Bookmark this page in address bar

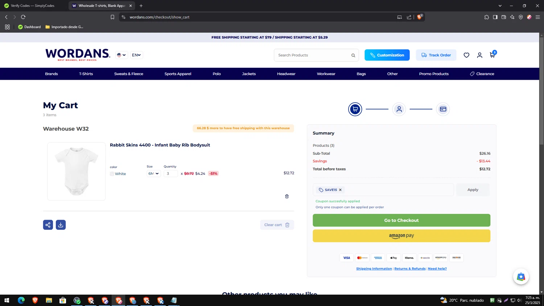[x=112, y=17]
